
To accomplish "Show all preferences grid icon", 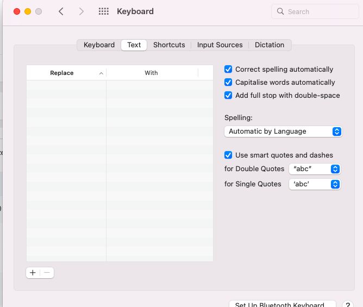I will click(103, 11).
